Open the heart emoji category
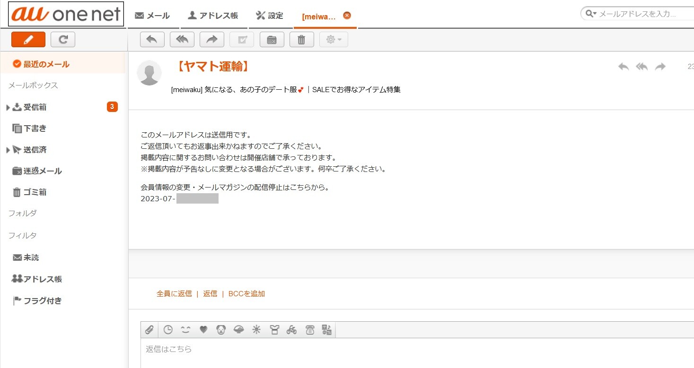The height and width of the screenshot is (368, 694). click(x=203, y=330)
